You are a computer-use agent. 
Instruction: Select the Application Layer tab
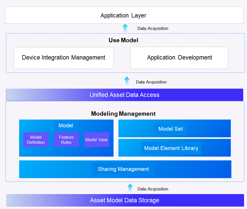(124, 15)
